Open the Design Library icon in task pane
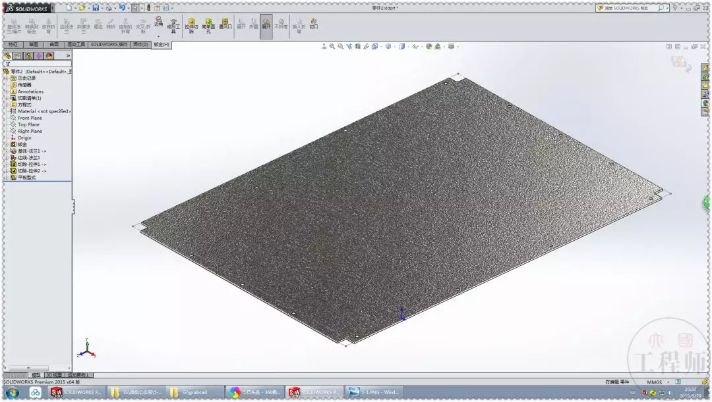712x402 pixels. [705, 76]
